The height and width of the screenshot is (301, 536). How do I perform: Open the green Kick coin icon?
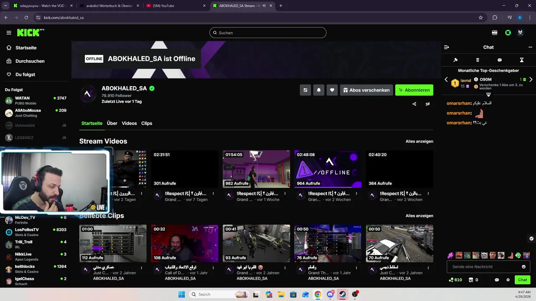508,33
